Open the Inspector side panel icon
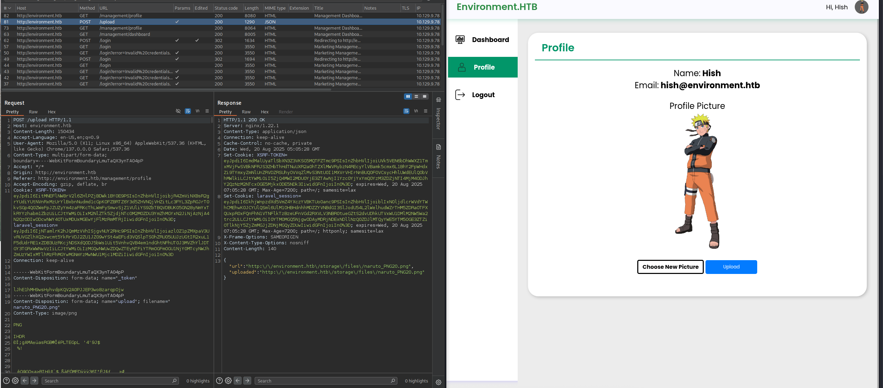Image resolution: width=883 pixels, height=388 pixels. tap(438, 100)
